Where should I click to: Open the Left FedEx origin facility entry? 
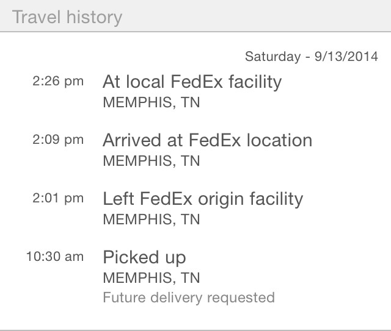pos(203,199)
